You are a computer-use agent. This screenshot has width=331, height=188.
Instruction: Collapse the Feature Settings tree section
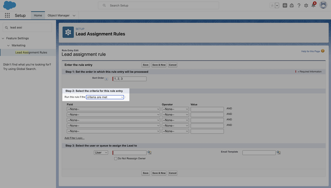3,38
